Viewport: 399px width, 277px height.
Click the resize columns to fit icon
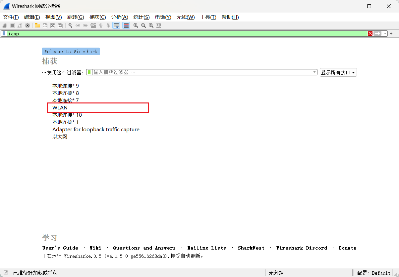point(159,25)
